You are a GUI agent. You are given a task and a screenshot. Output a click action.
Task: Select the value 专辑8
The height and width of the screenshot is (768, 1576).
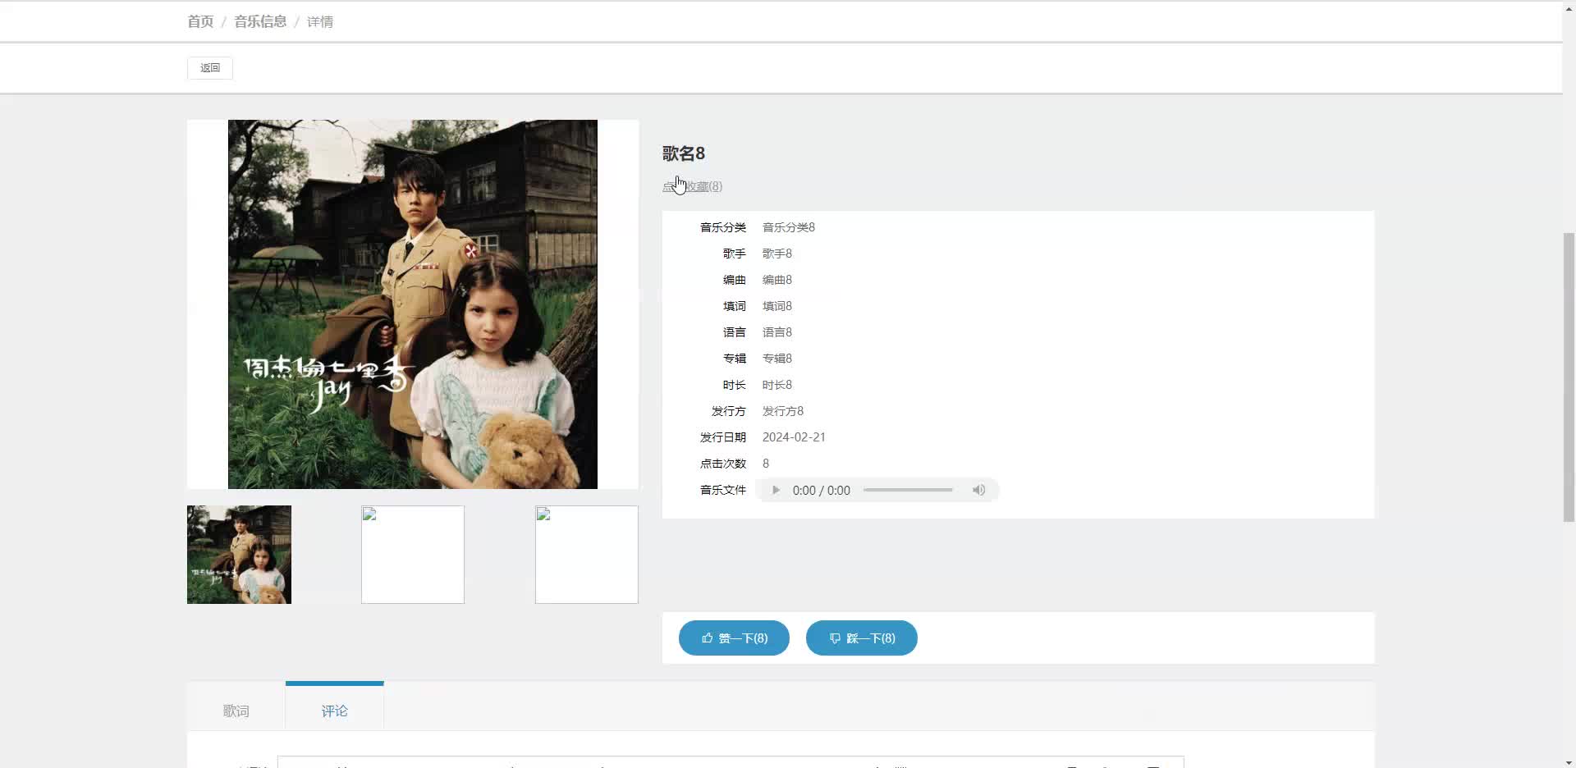tap(777, 359)
